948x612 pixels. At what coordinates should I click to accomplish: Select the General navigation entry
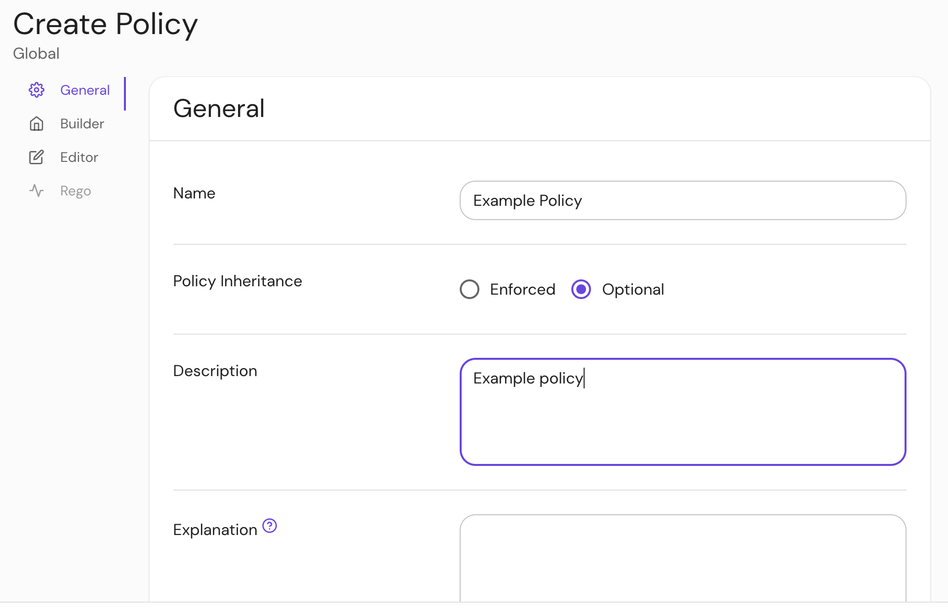(x=85, y=90)
